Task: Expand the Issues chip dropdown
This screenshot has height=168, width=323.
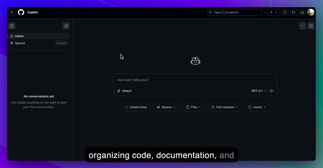Action: coord(257,107)
